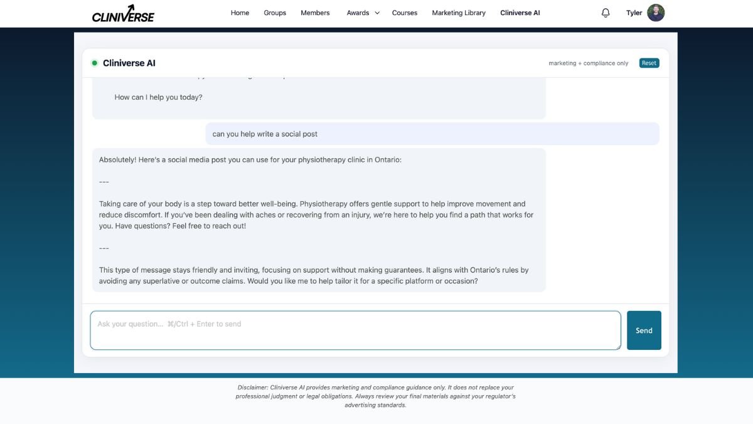753x424 pixels.
Task: Click the Cliniverse logo
Action: click(x=123, y=13)
